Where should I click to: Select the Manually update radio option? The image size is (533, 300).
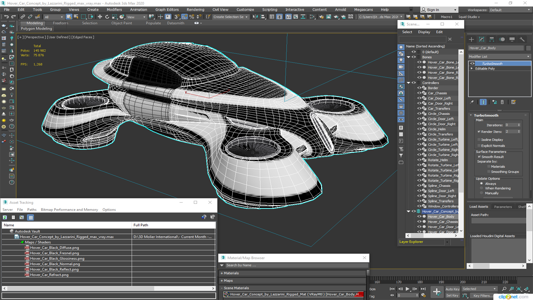click(x=481, y=193)
